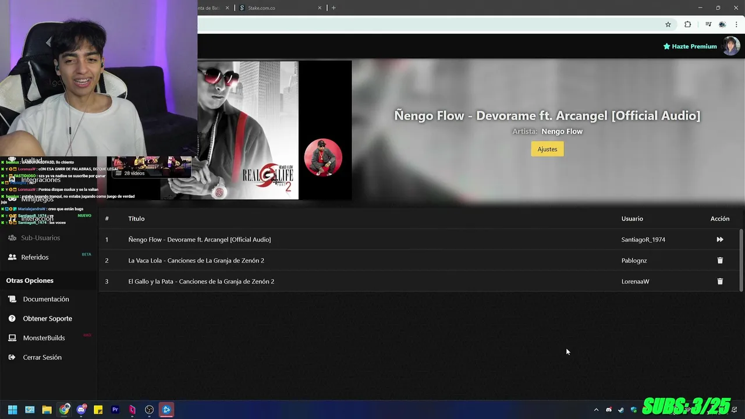Click the Obtener Soporte question icon
The image size is (745, 419).
[12, 318]
